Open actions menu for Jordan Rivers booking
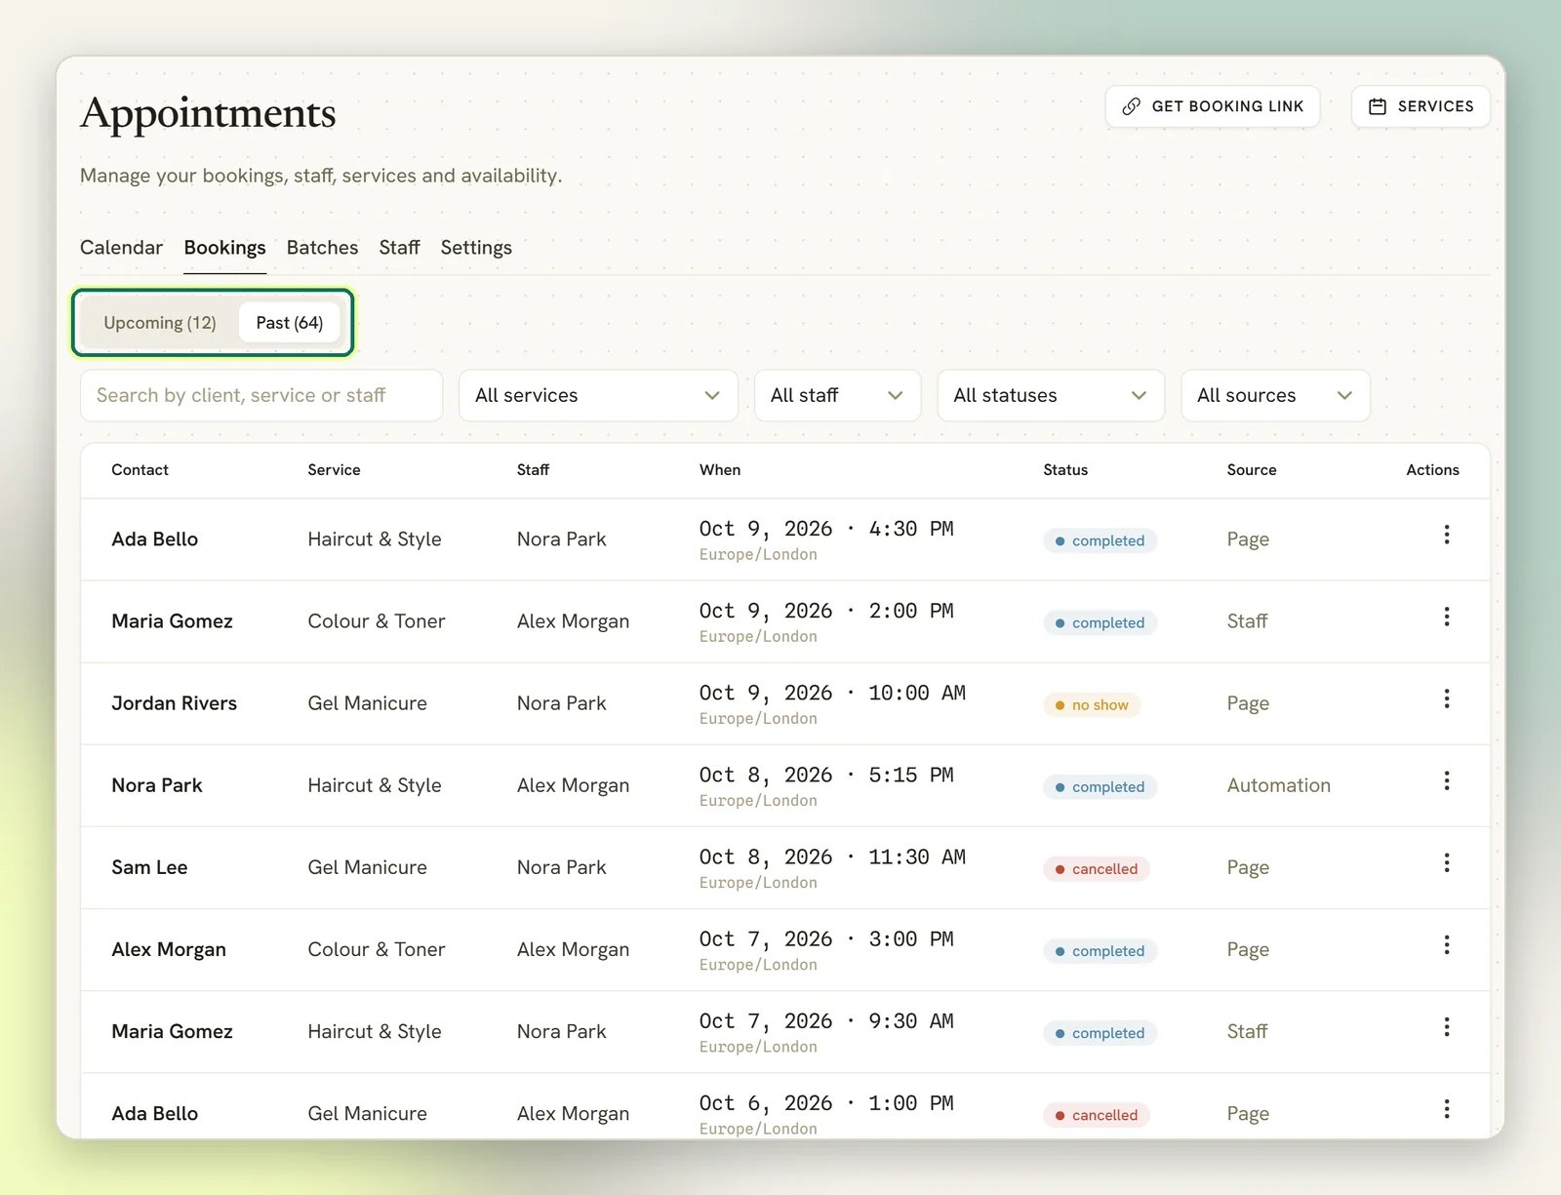The width and height of the screenshot is (1561, 1195). pyautogui.click(x=1447, y=698)
